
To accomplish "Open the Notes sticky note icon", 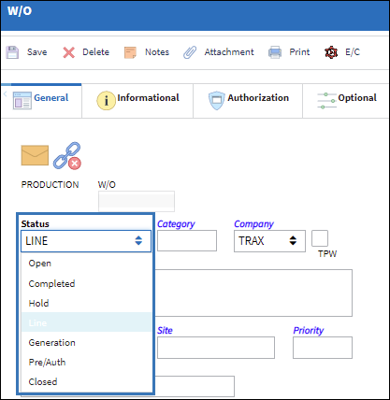I will coord(130,52).
